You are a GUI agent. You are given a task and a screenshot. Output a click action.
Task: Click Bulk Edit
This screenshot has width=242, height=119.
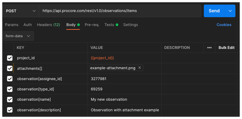pyautogui.click(x=226, y=48)
